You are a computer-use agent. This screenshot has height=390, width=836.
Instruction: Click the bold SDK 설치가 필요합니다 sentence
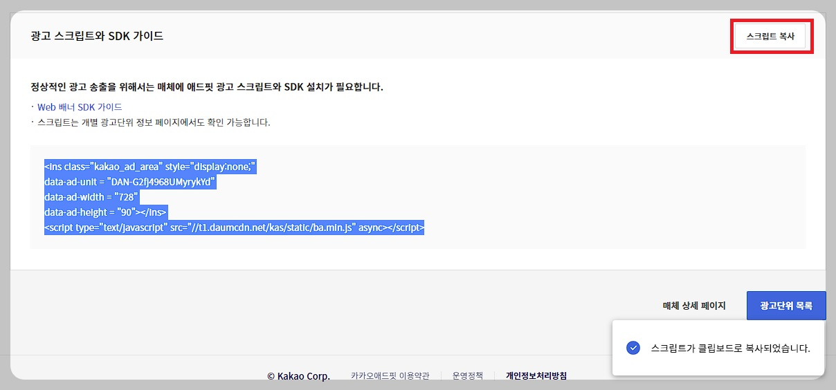coord(207,87)
